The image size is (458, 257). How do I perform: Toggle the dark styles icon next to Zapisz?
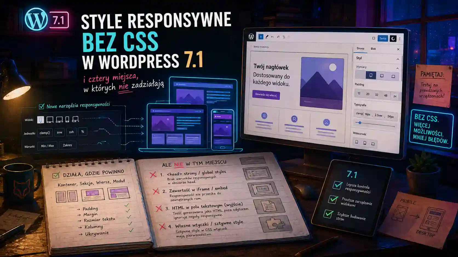coord(393,39)
